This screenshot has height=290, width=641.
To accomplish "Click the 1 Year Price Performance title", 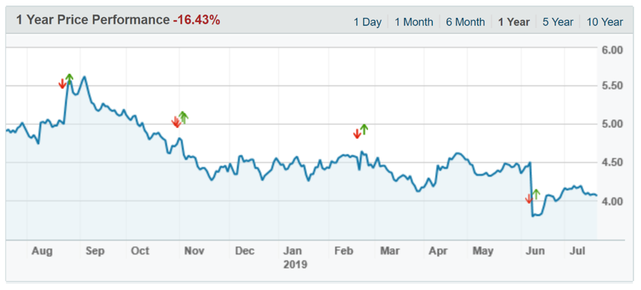I will (x=92, y=21).
